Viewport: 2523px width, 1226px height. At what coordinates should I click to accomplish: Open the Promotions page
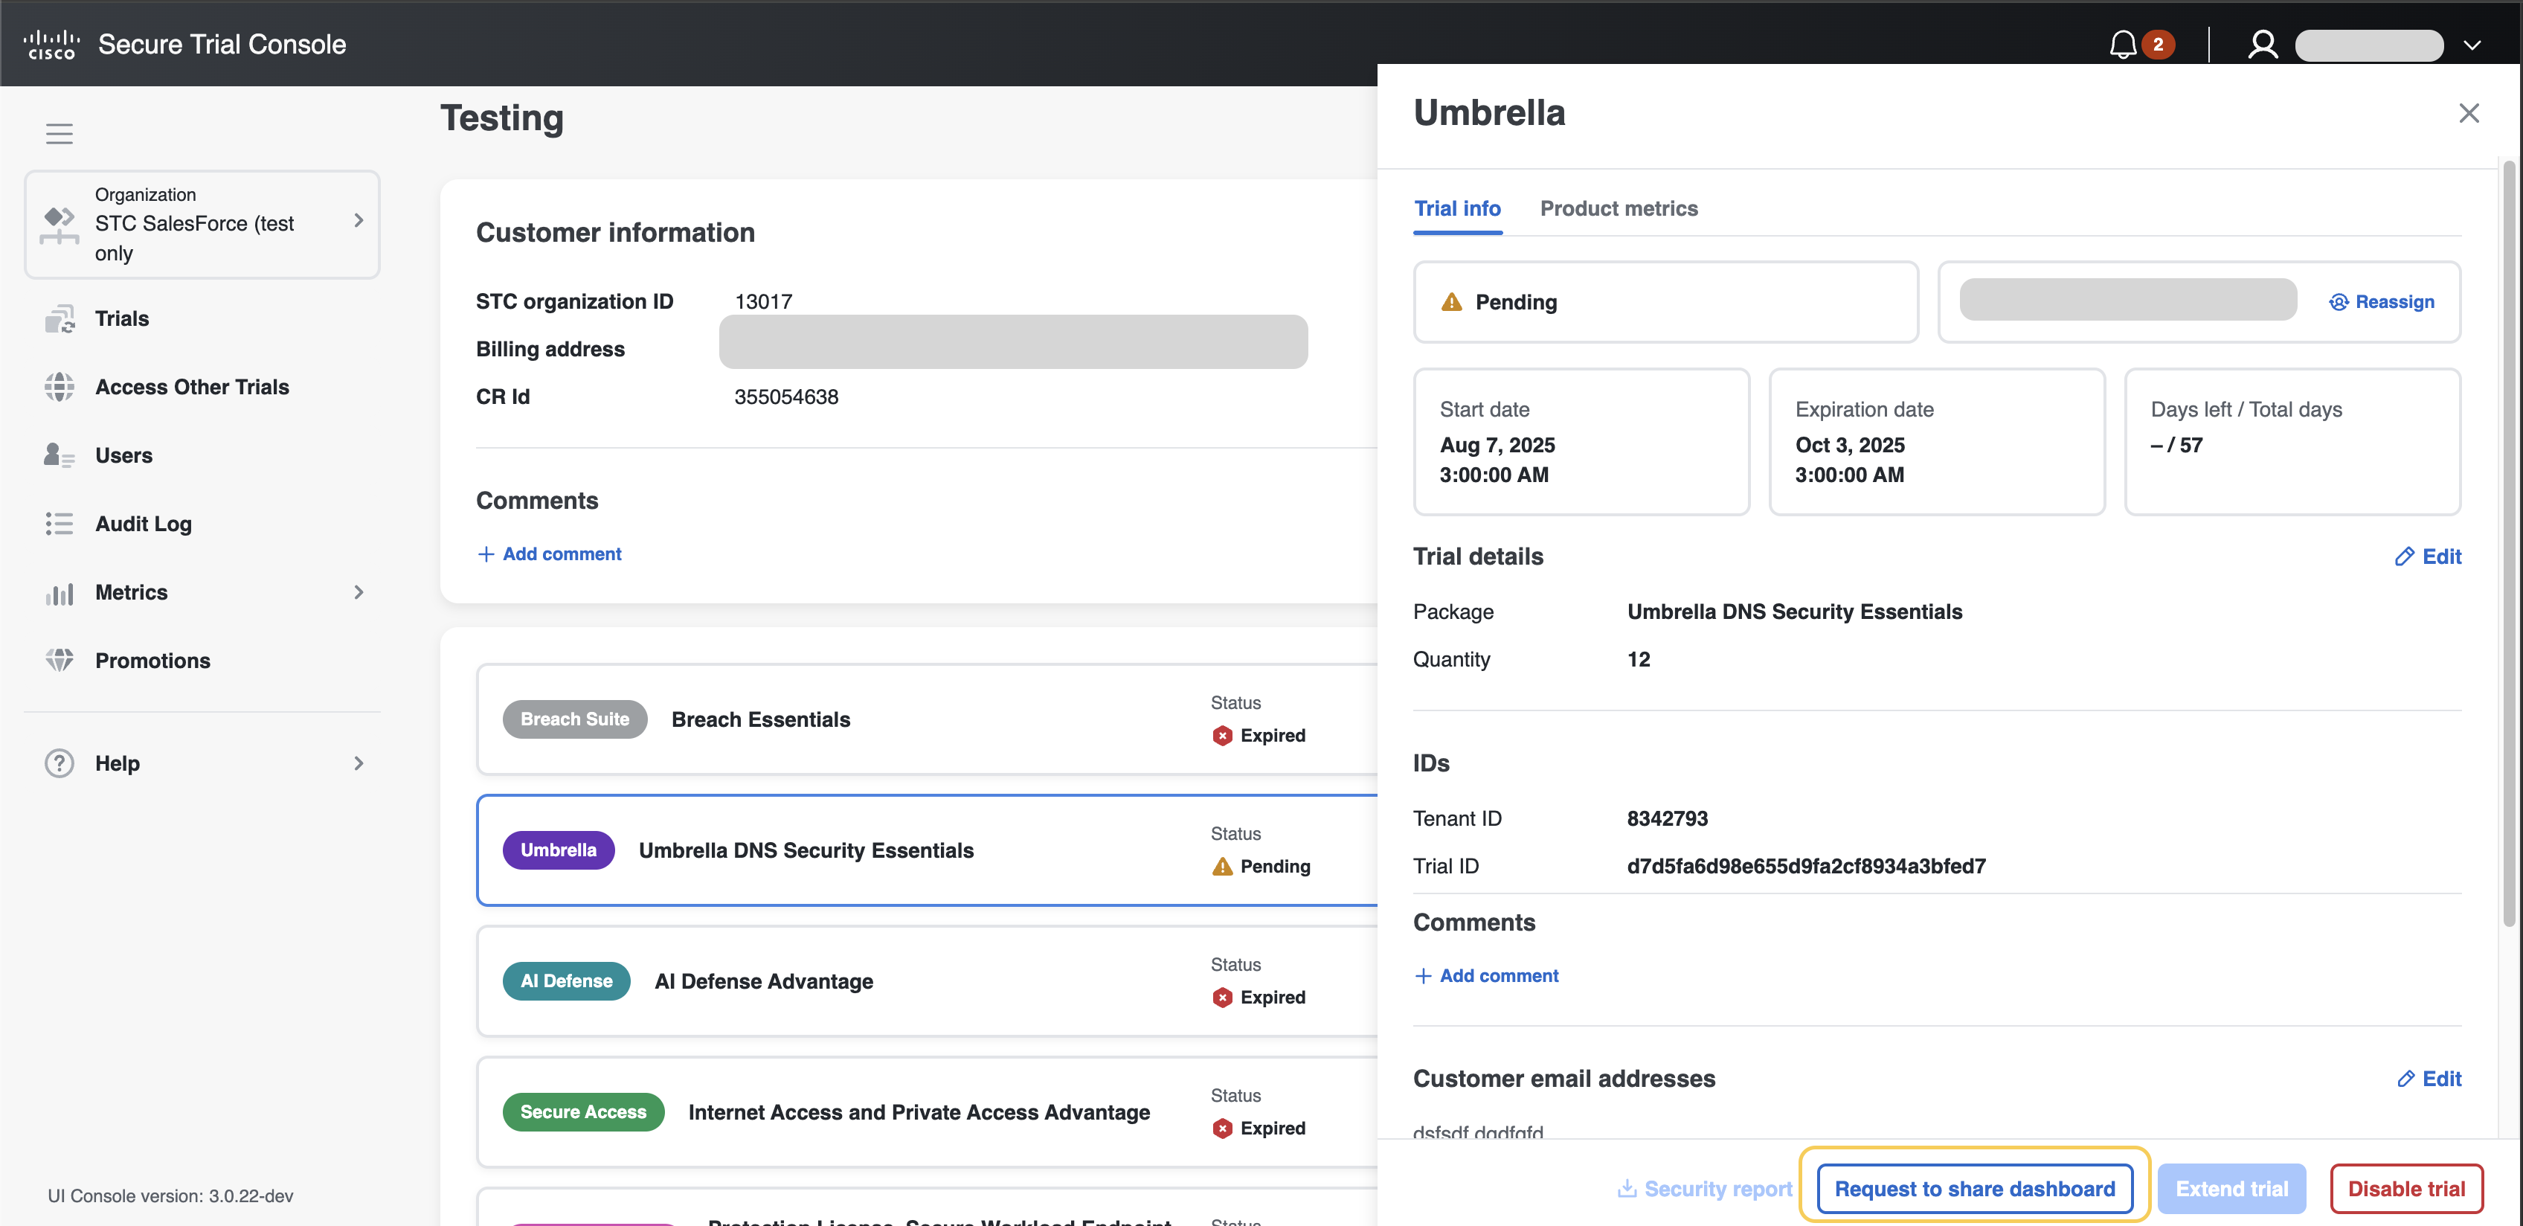coord(152,661)
